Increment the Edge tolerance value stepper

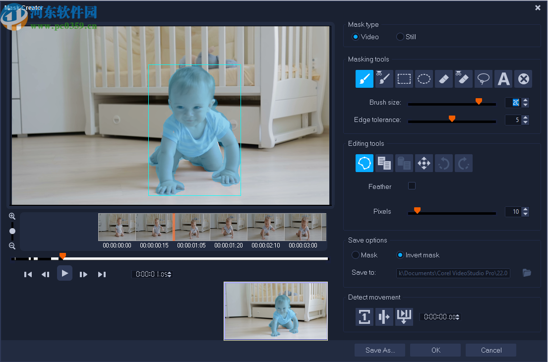525,118
